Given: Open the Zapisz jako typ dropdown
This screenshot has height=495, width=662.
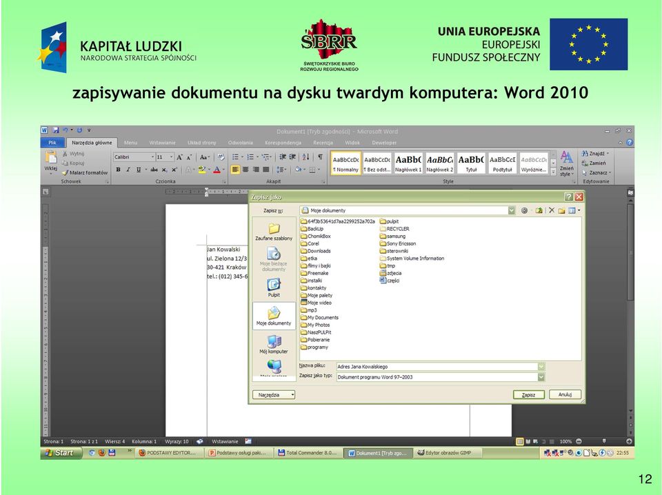Looking at the screenshot, I should 541,377.
